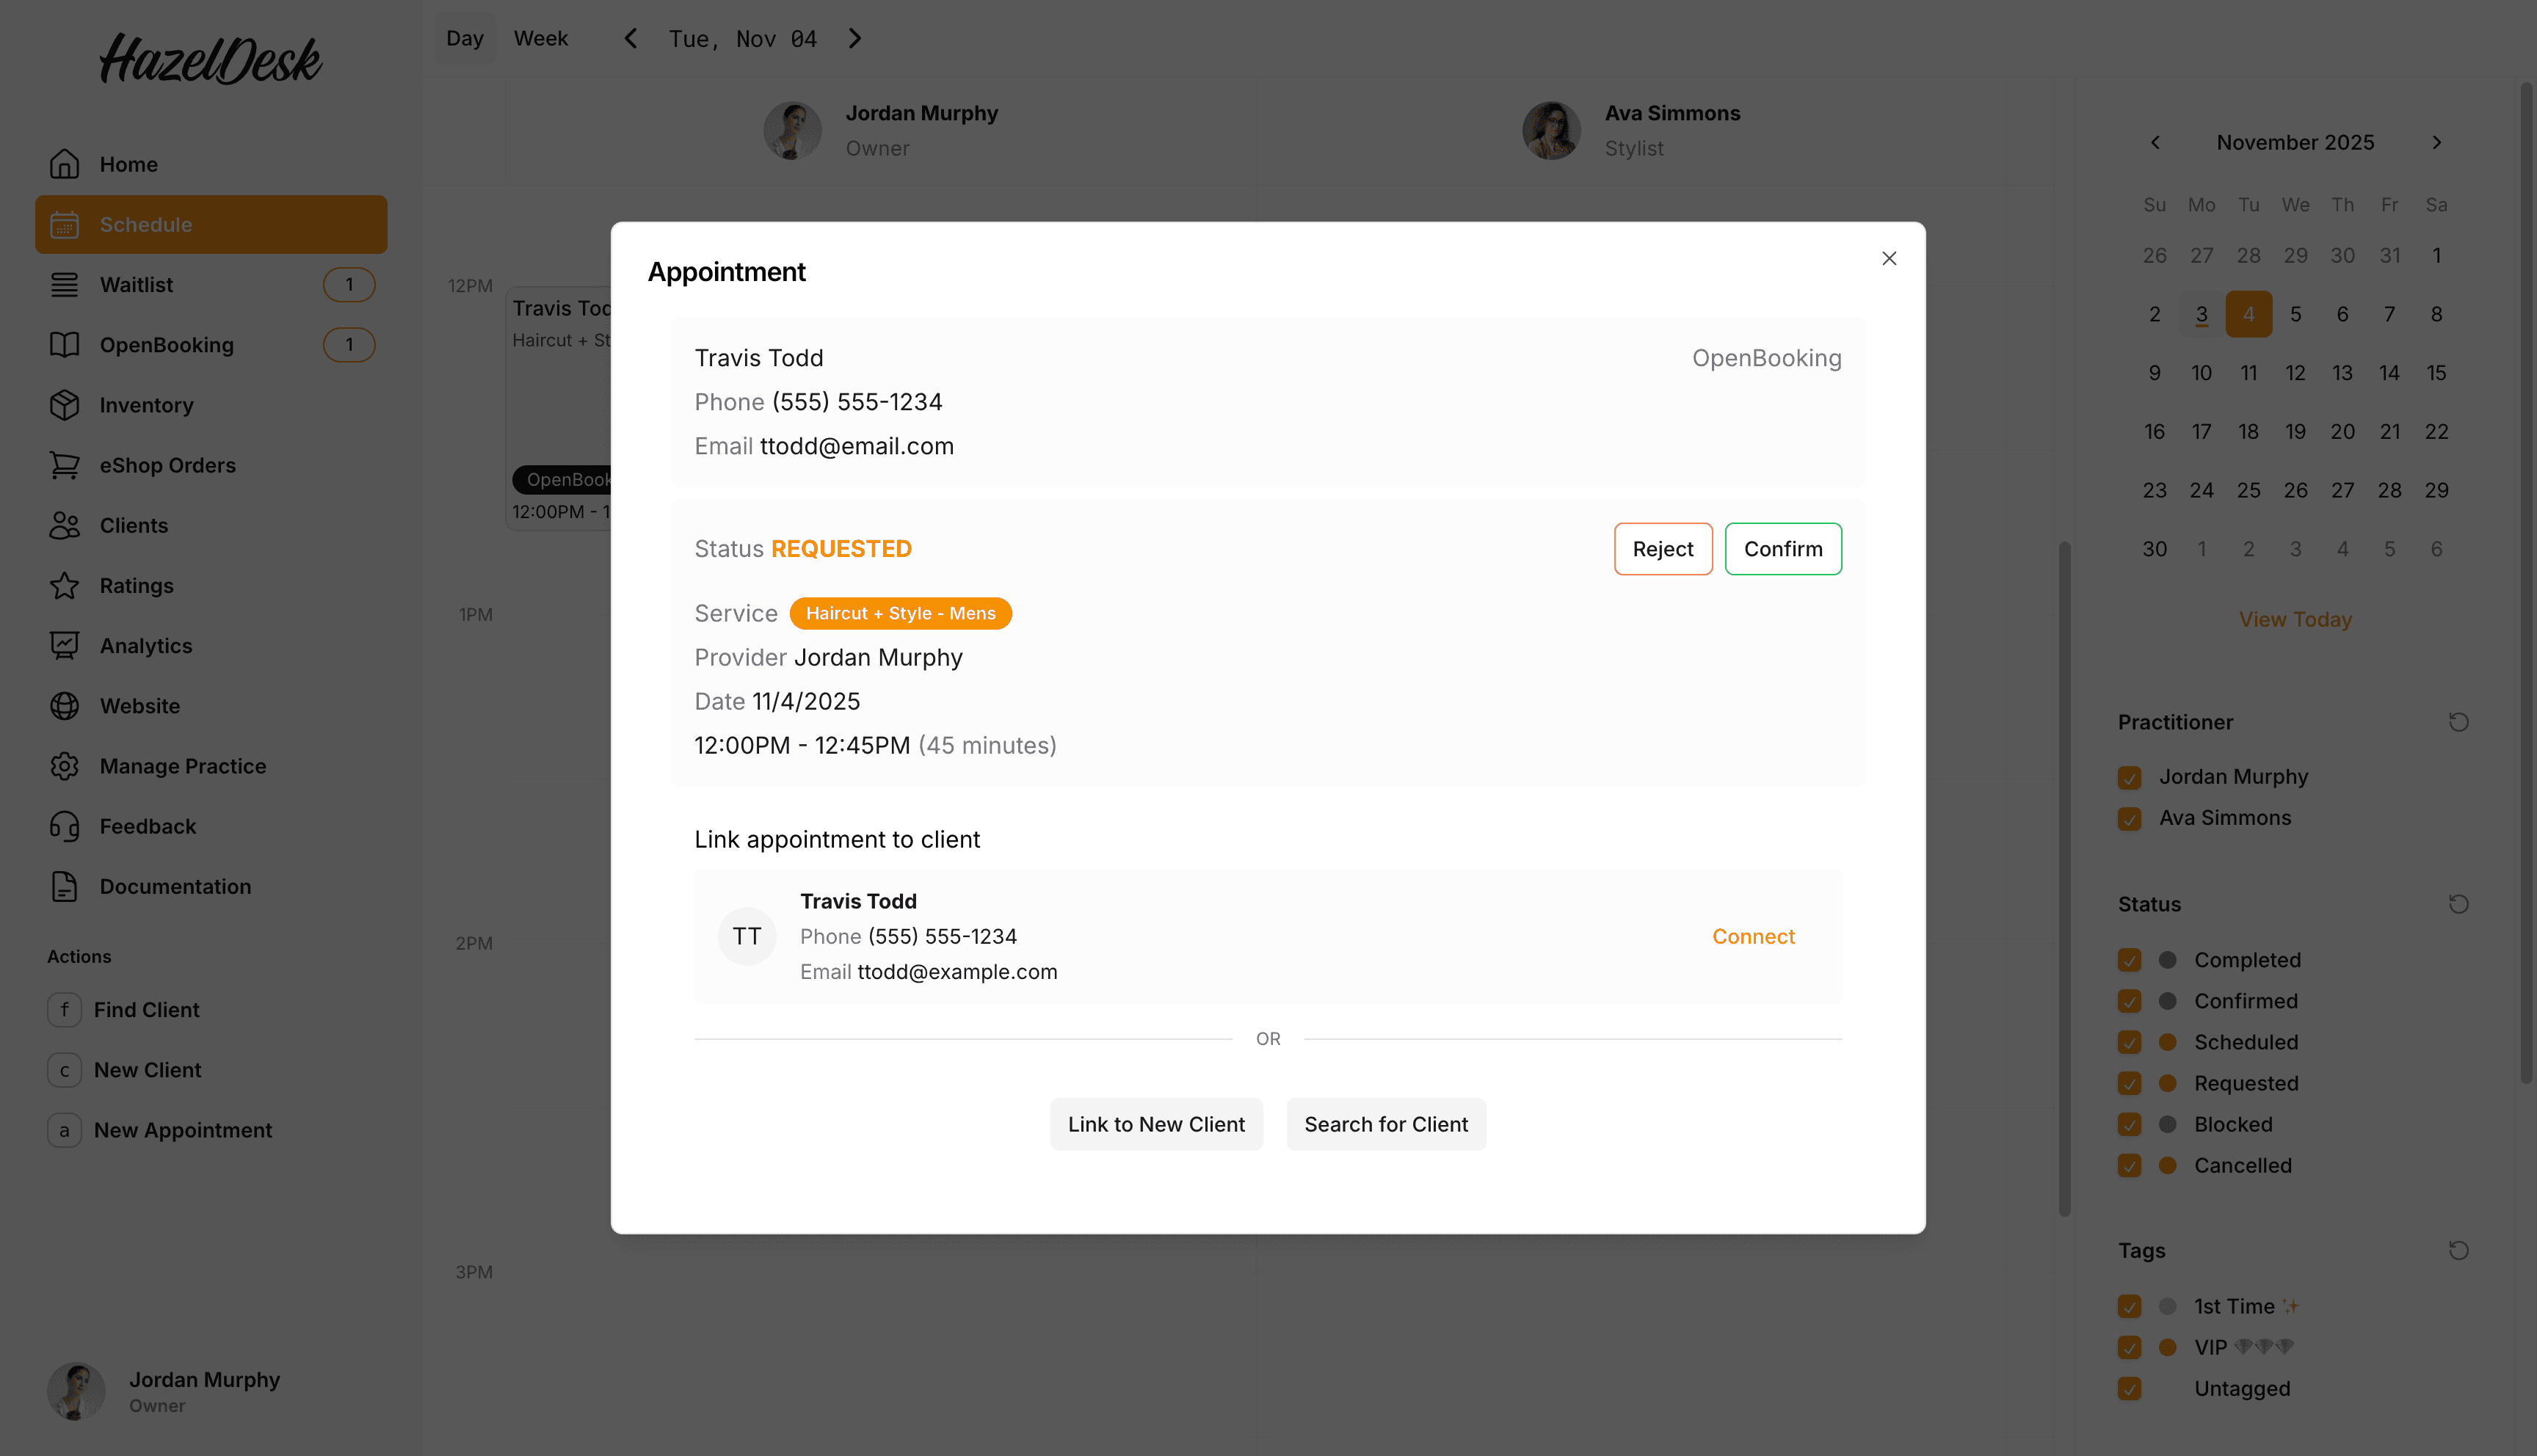This screenshot has height=1456, width=2537.
Task: Disable the Cancelled status filter
Action: (2130, 1165)
